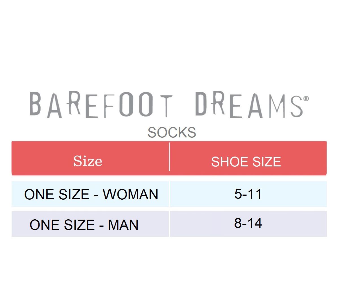Image resolution: width=339 pixels, height=301 pixels.
Task: Click the number 8 in men's range
Action: (x=238, y=223)
